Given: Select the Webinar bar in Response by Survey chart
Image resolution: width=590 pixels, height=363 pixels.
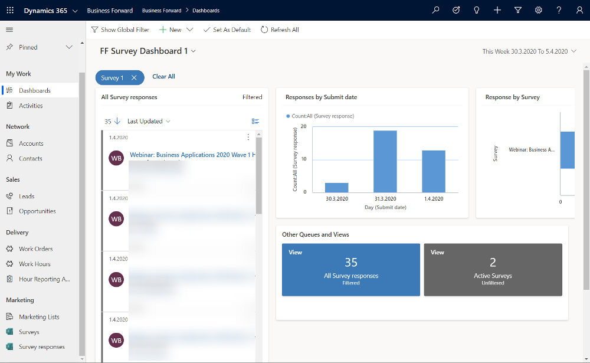Looking at the screenshot, I should [568, 150].
